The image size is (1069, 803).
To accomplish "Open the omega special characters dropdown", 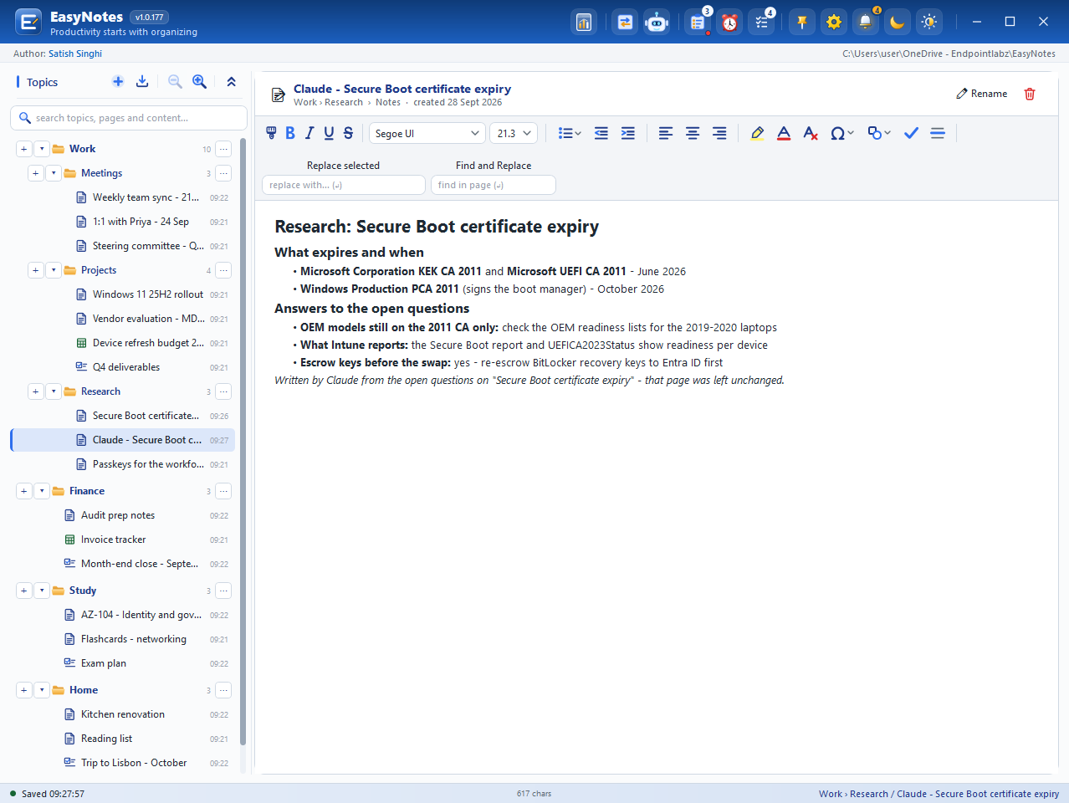I will pyautogui.click(x=842, y=133).
